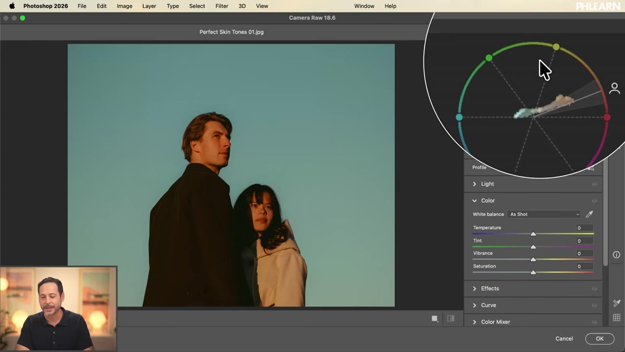Image resolution: width=625 pixels, height=352 pixels.
Task: Switch to single view mode icon
Action: click(434, 319)
